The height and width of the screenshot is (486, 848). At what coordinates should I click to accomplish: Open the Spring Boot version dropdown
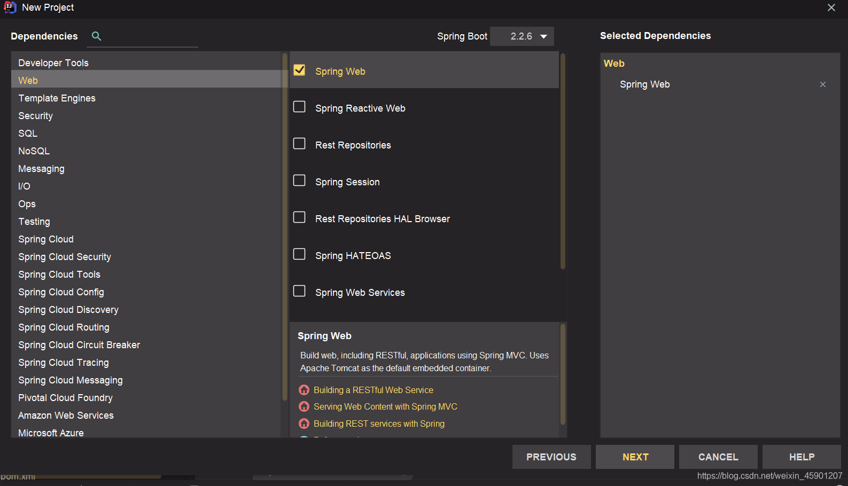(522, 36)
